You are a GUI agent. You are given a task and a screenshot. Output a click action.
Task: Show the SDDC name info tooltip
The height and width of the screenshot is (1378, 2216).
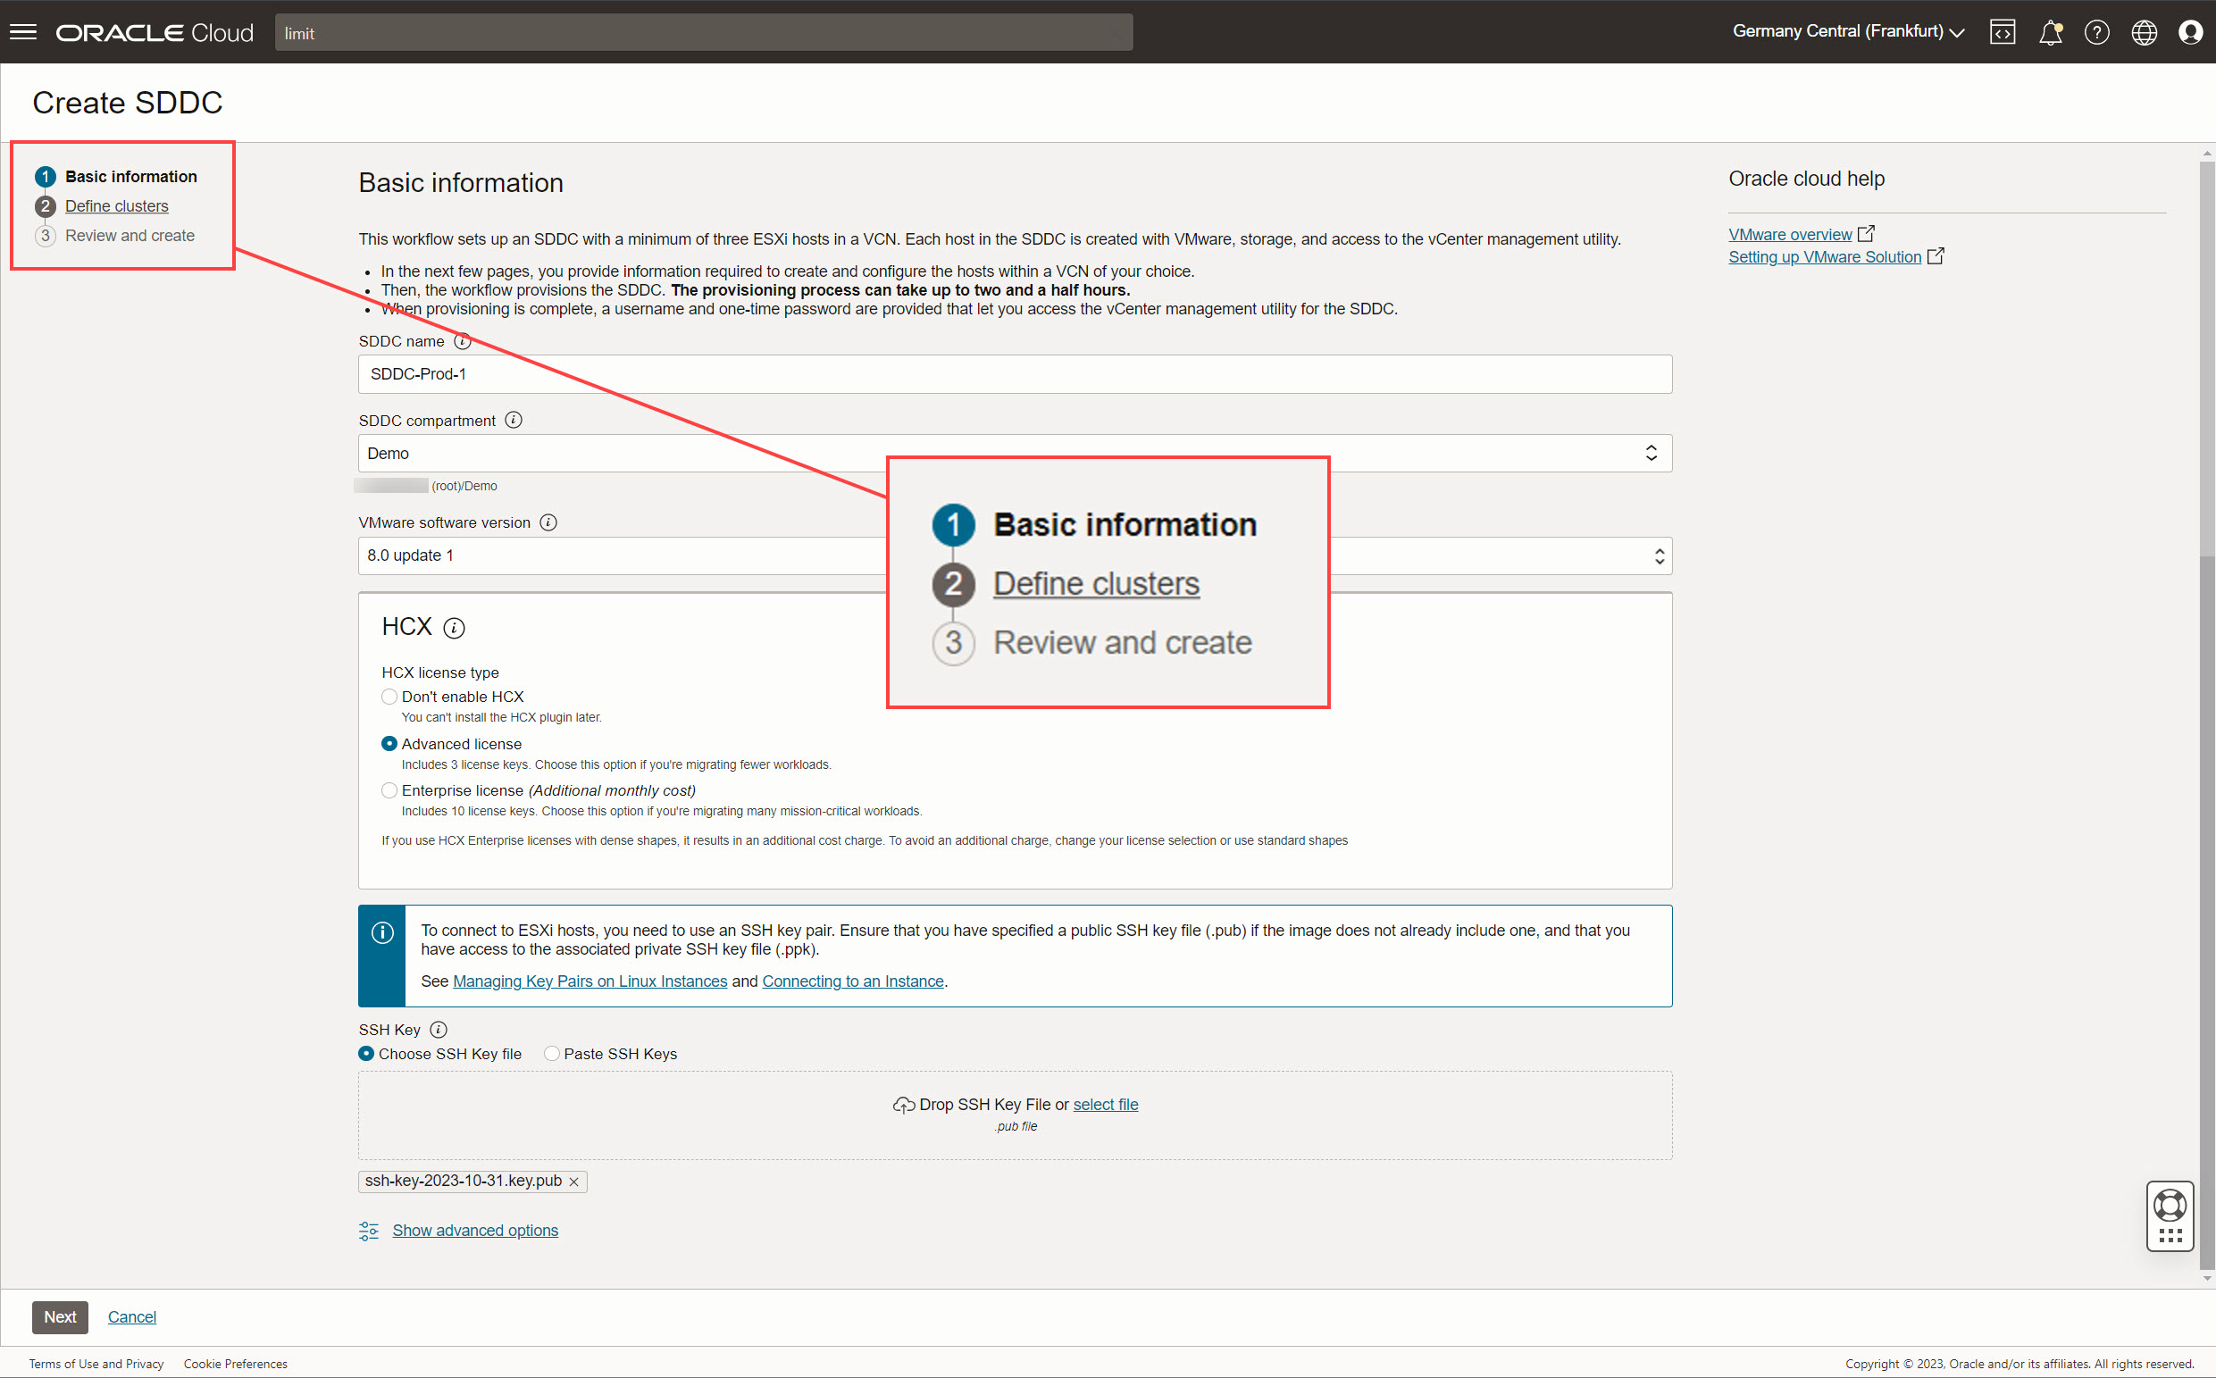pos(462,342)
